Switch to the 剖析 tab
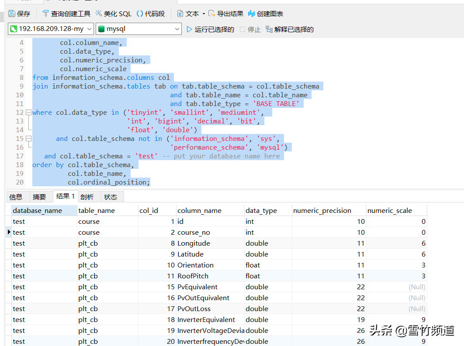The width and height of the screenshot is (464, 346). click(x=87, y=197)
